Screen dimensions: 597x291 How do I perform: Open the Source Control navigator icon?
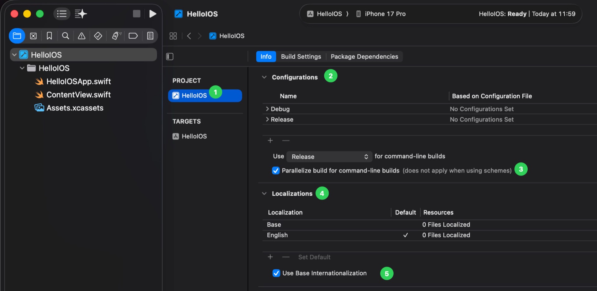(33, 36)
